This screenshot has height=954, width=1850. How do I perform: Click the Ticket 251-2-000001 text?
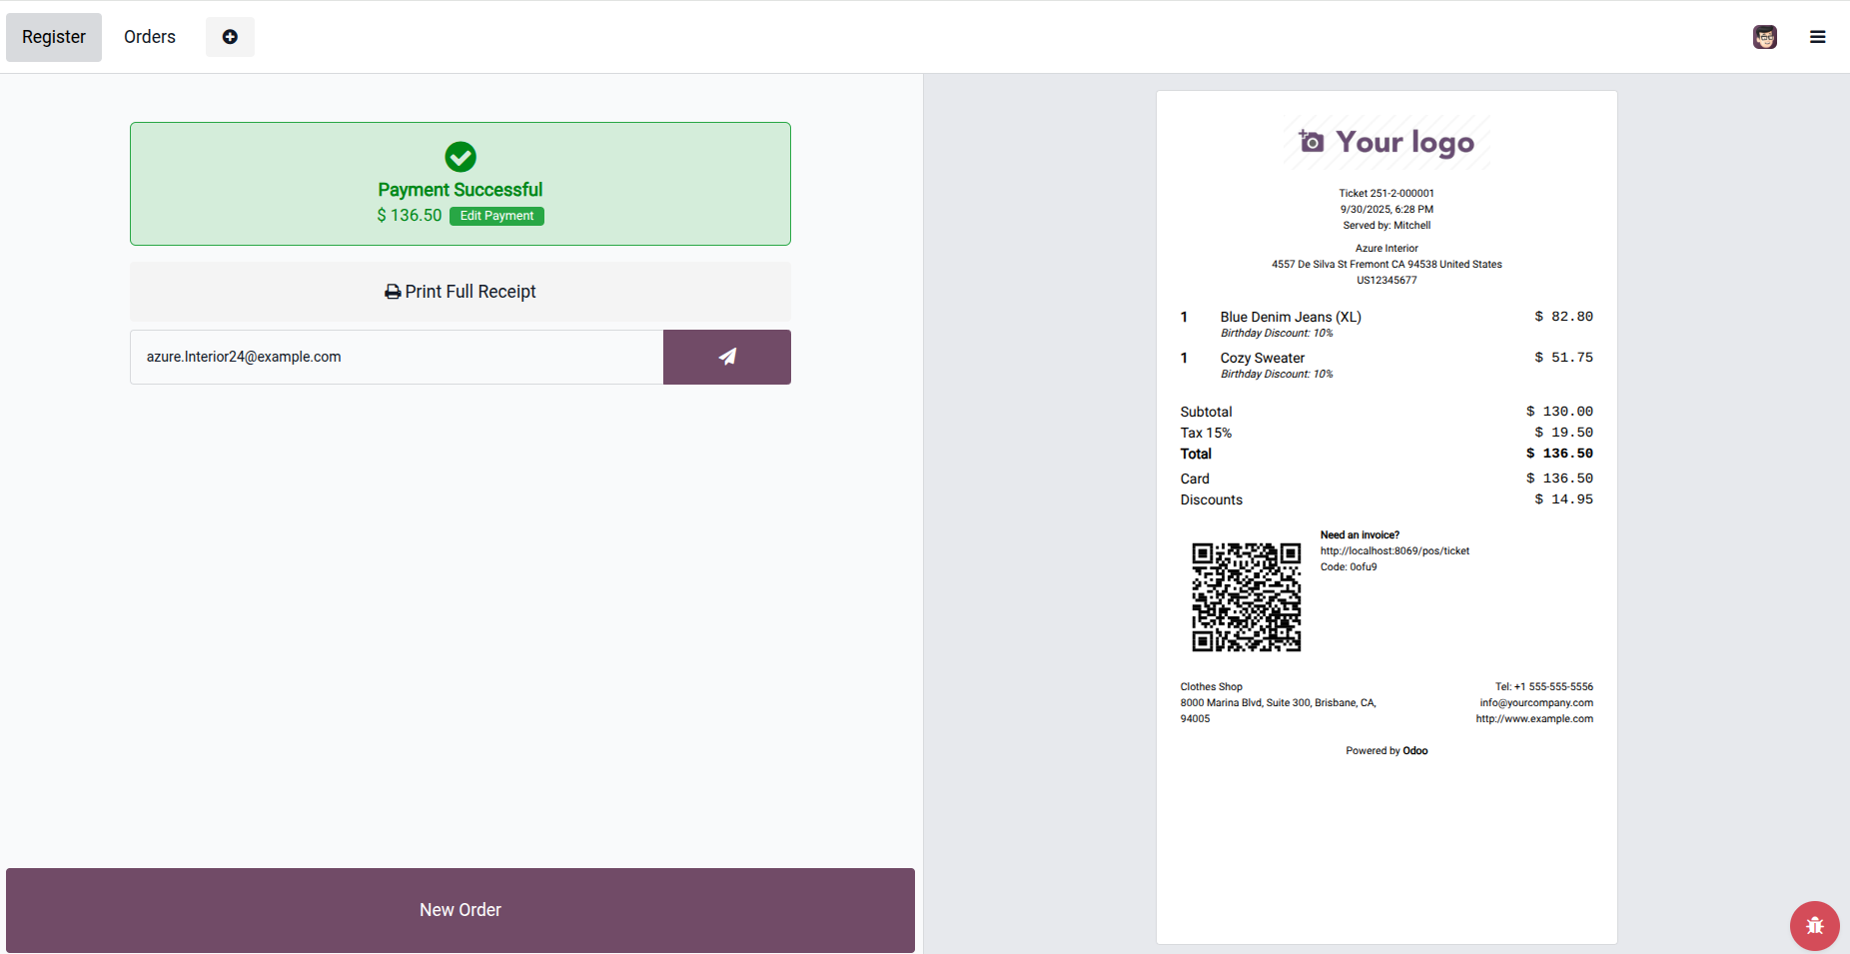[x=1387, y=193]
